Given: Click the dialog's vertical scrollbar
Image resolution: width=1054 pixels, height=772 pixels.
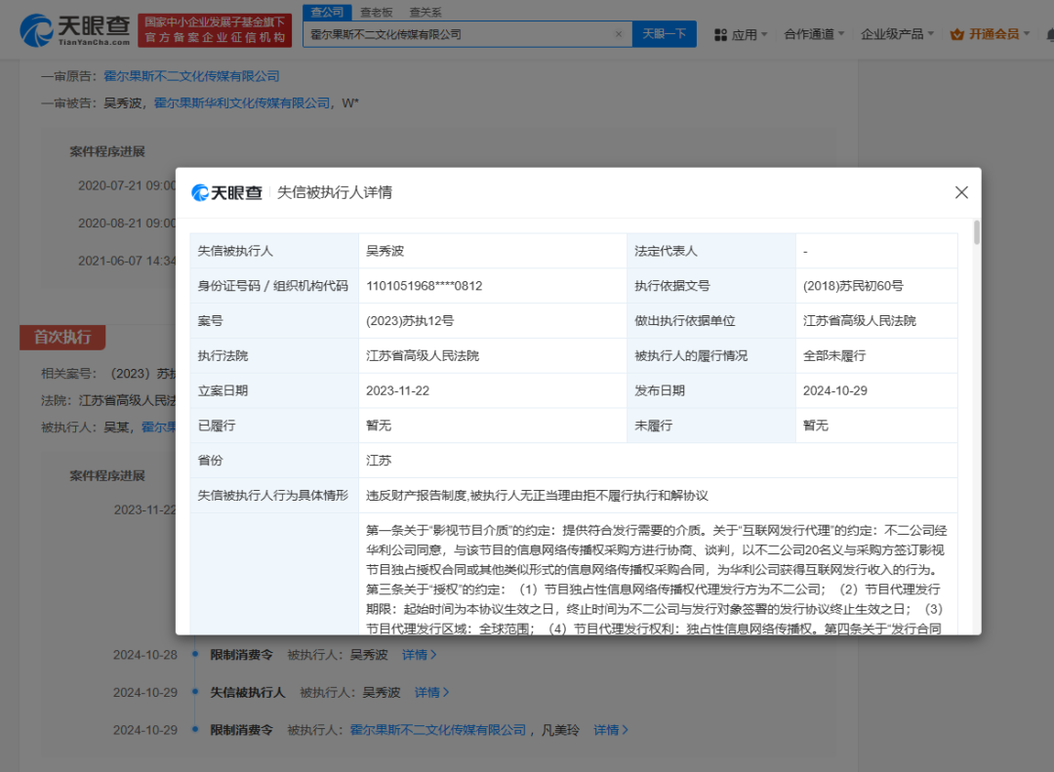Looking at the screenshot, I should [977, 234].
